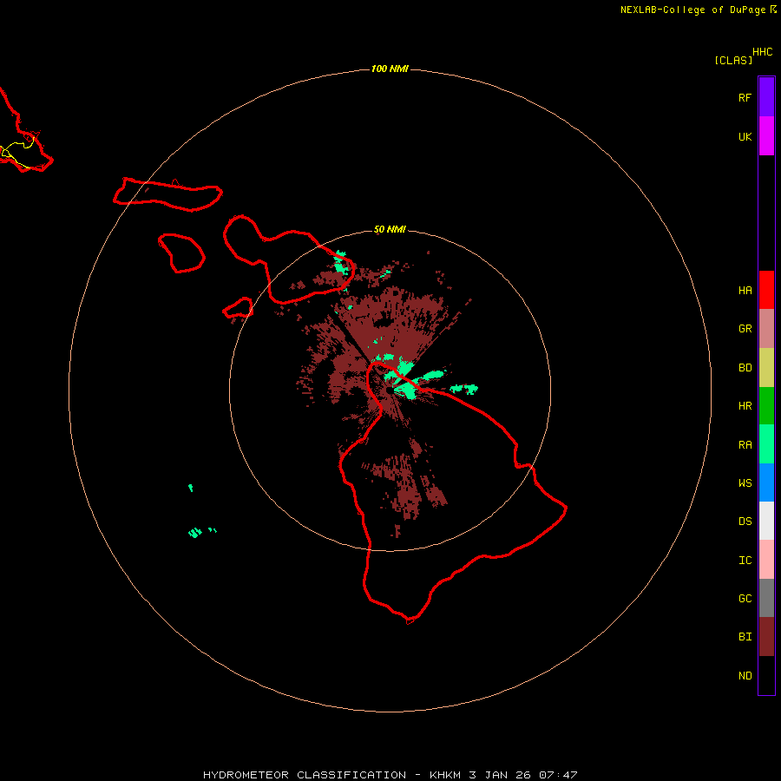This screenshot has width=781, height=781.
Task: Click the "DS" legend label
Action: 745,521
